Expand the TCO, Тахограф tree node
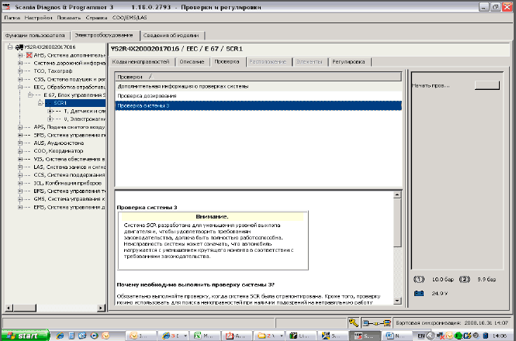The height and width of the screenshot is (341, 516). click(x=20, y=71)
